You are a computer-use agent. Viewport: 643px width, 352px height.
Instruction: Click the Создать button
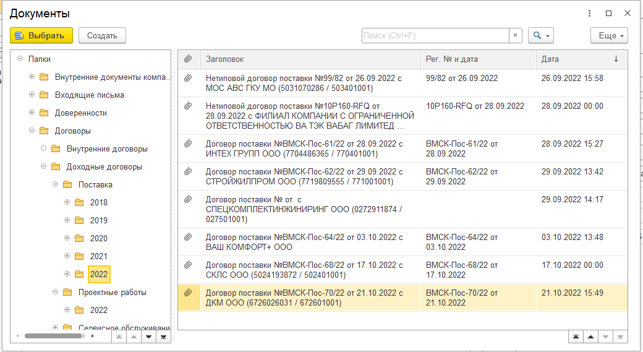coord(102,35)
